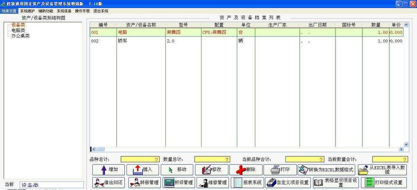Open the 辅助功能 menu
The image size is (417, 190).
coord(46,11)
